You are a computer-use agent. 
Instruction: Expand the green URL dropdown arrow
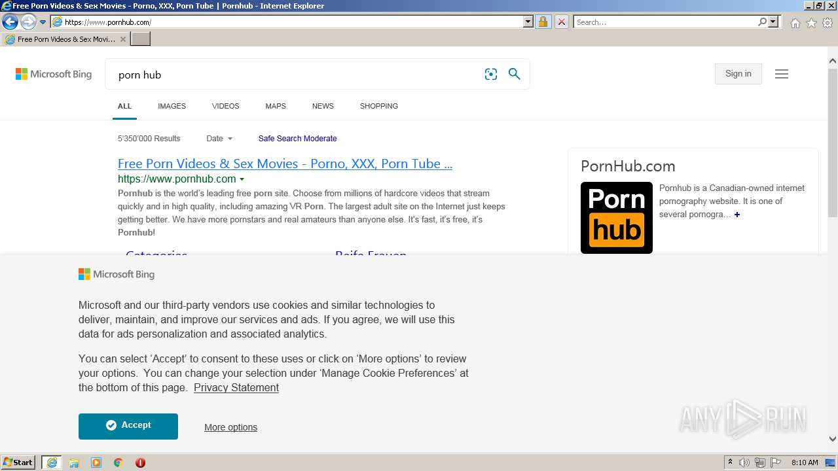[242, 179]
